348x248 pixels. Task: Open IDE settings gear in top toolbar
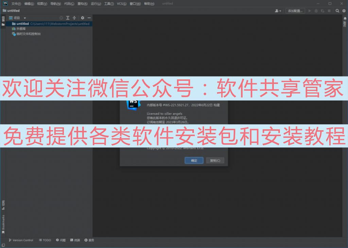(x=344, y=11)
